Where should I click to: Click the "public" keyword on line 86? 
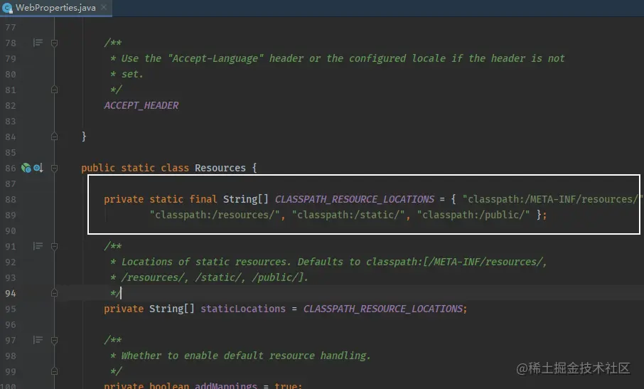pos(98,168)
